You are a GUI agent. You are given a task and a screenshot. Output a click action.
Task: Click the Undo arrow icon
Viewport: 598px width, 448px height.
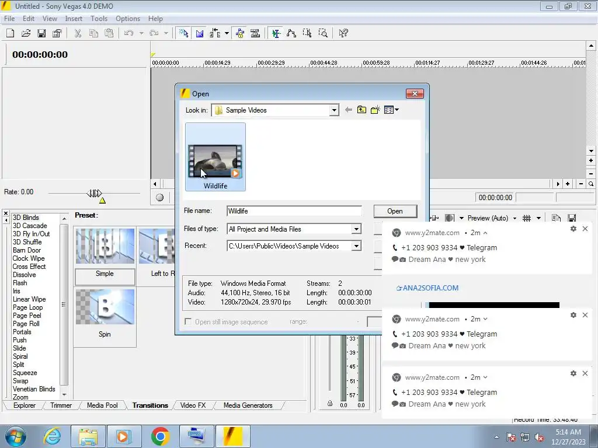tap(129, 33)
